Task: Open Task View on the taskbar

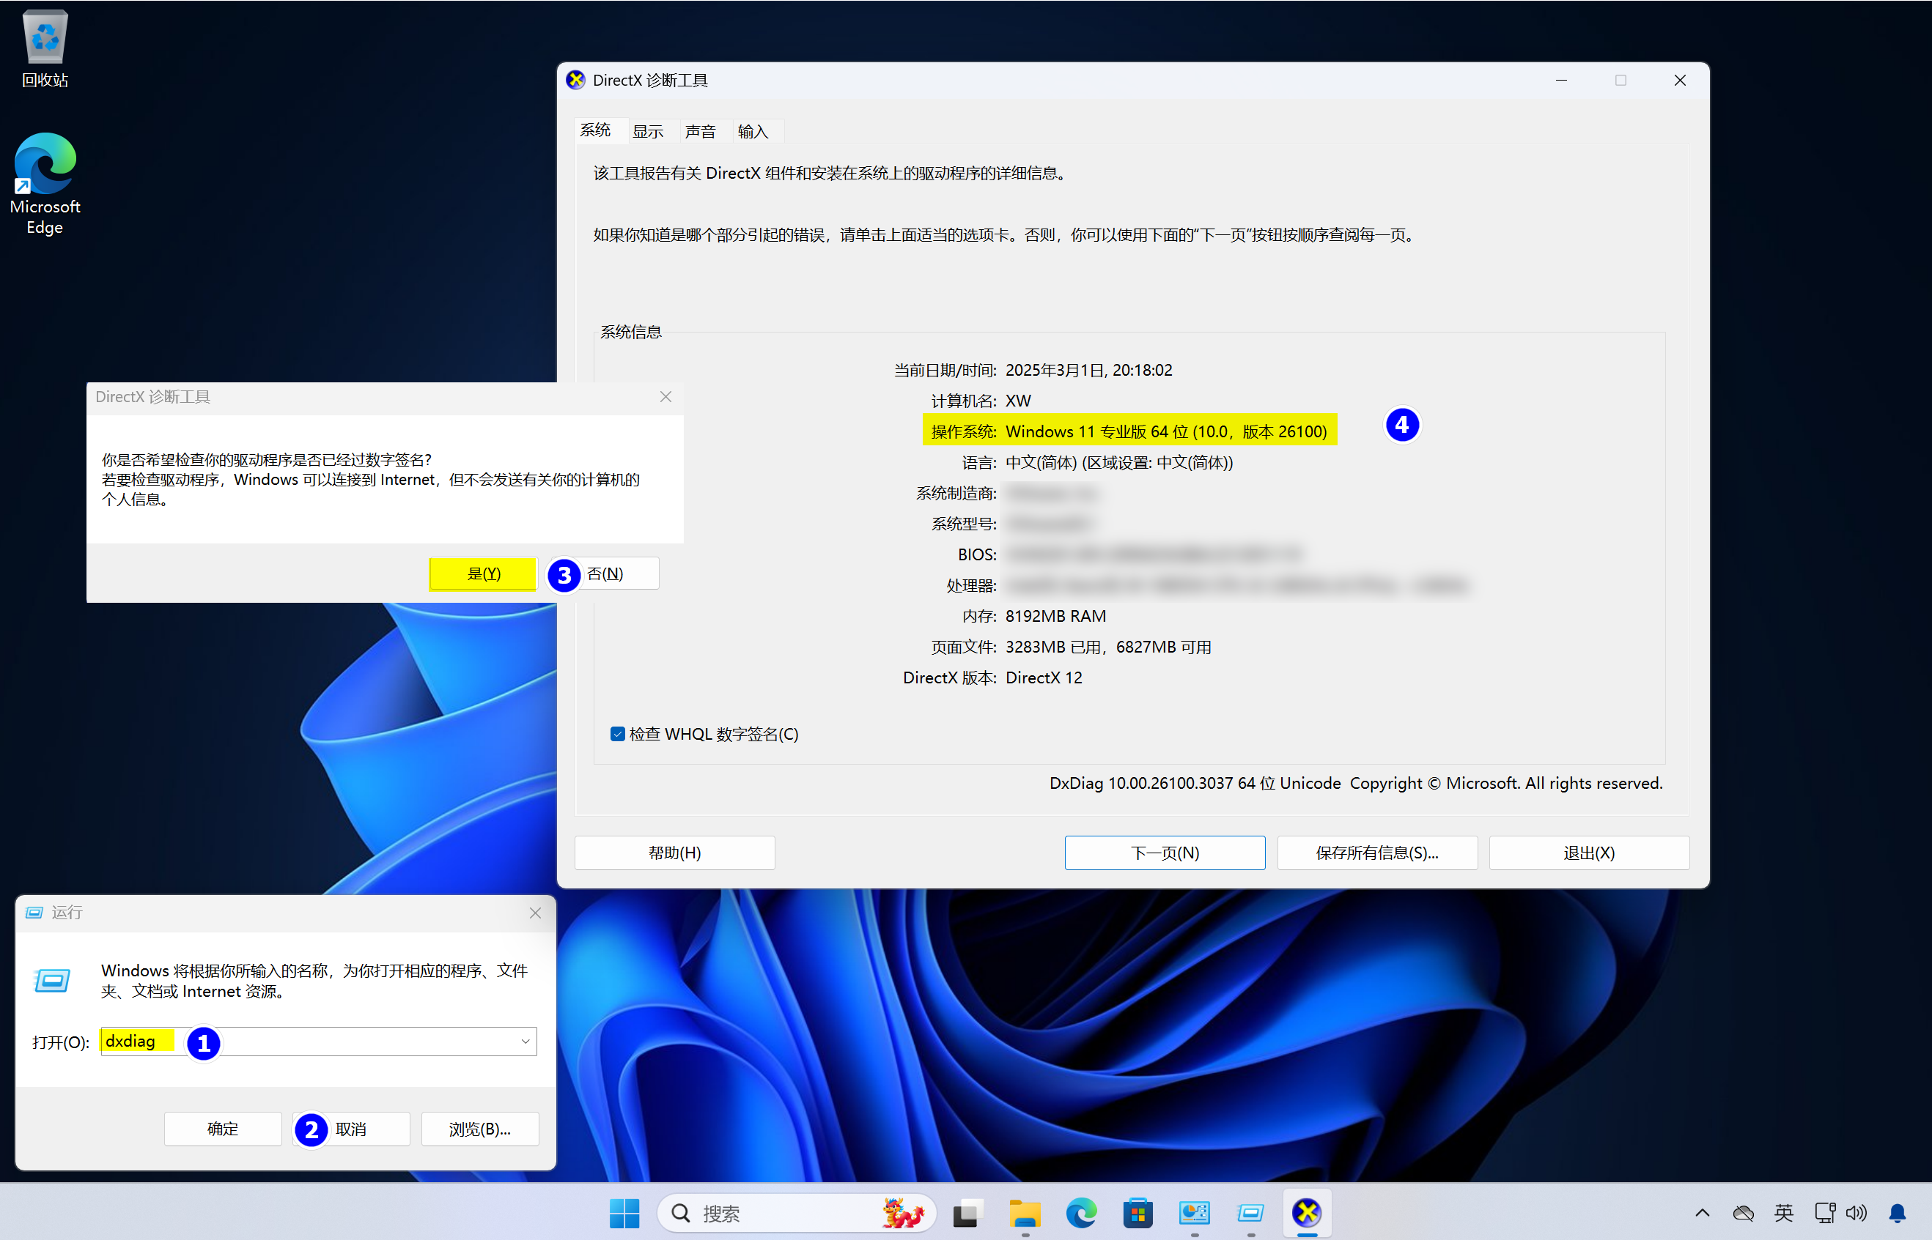Action: click(x=967, y=1213)
